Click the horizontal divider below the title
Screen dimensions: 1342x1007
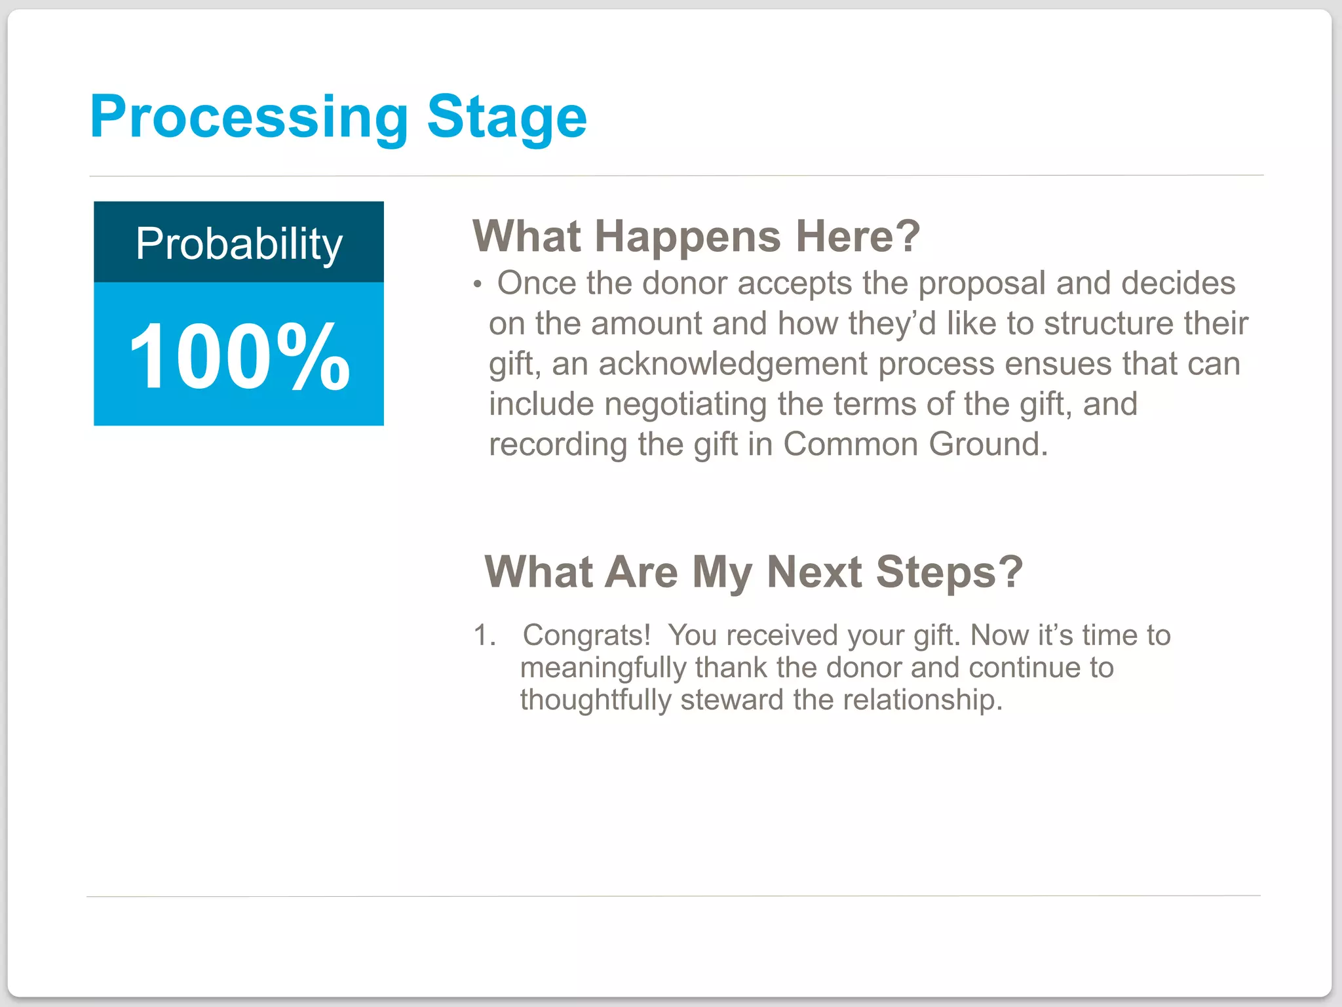[676, 176]
